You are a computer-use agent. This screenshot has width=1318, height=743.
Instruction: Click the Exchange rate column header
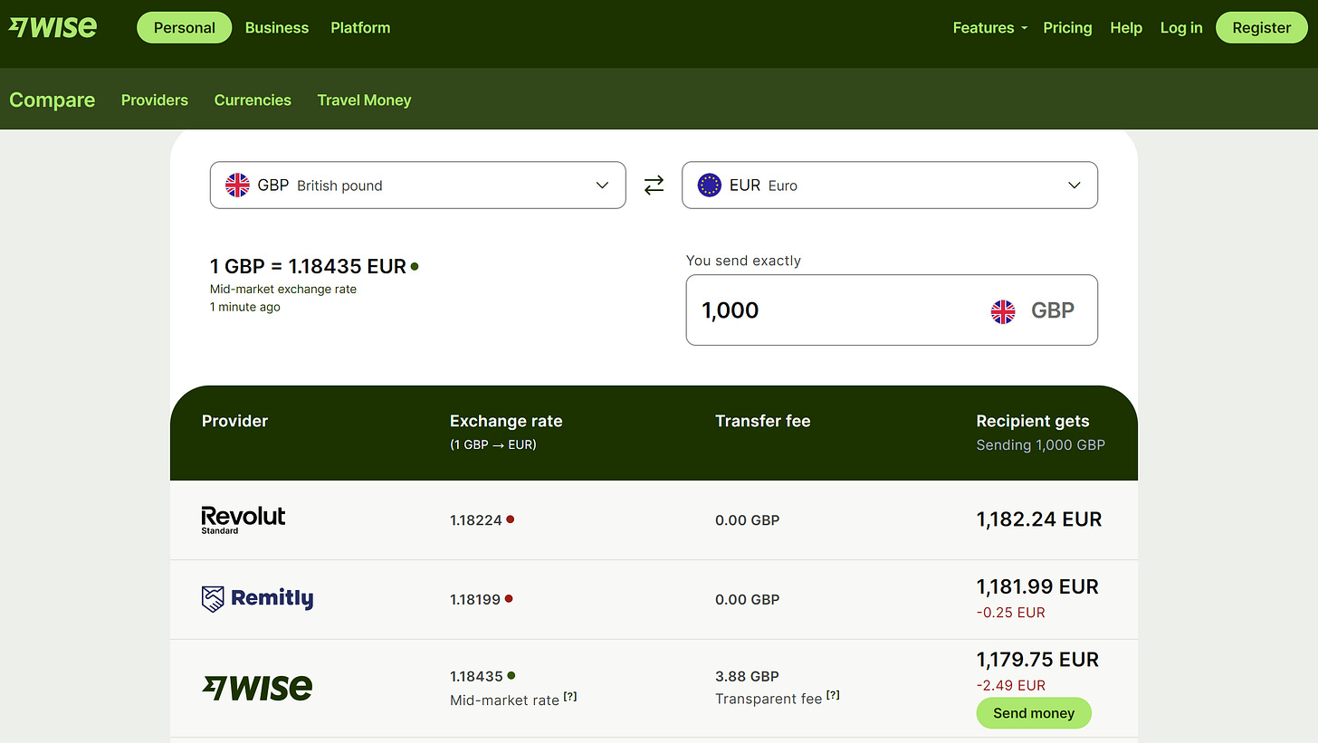[506, 421]
